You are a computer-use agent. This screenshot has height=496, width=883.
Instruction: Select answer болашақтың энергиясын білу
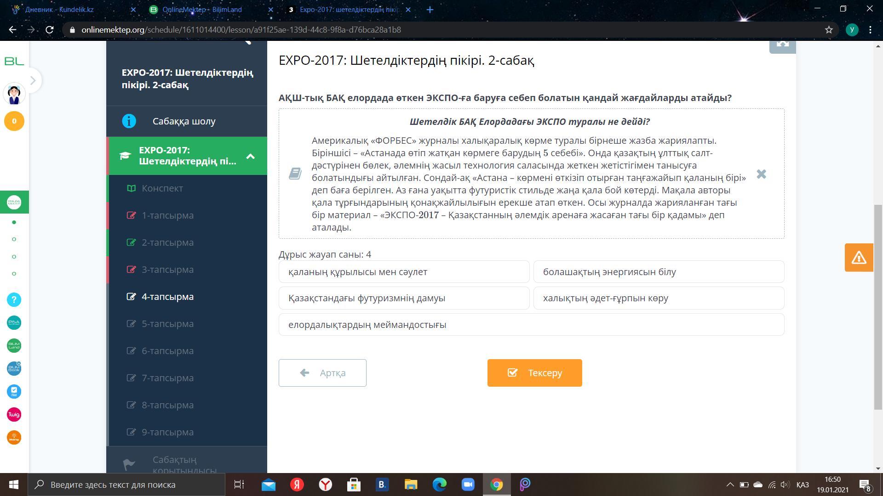click(x=659, y=272)
